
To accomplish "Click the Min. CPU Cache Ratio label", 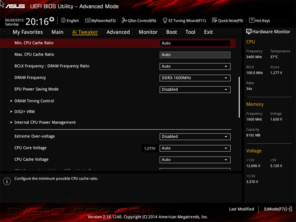I will (34, 43).
